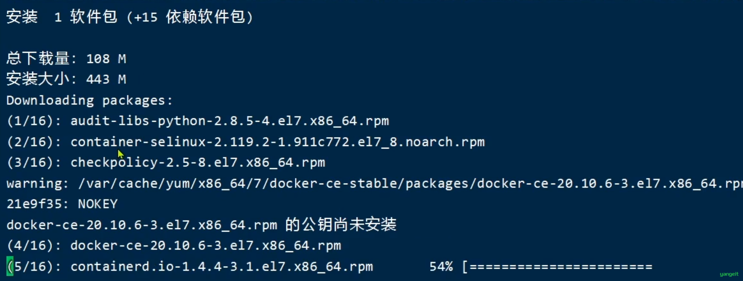Click the 安装 1 软件包 summary text
743x281 pixels.
62,17
